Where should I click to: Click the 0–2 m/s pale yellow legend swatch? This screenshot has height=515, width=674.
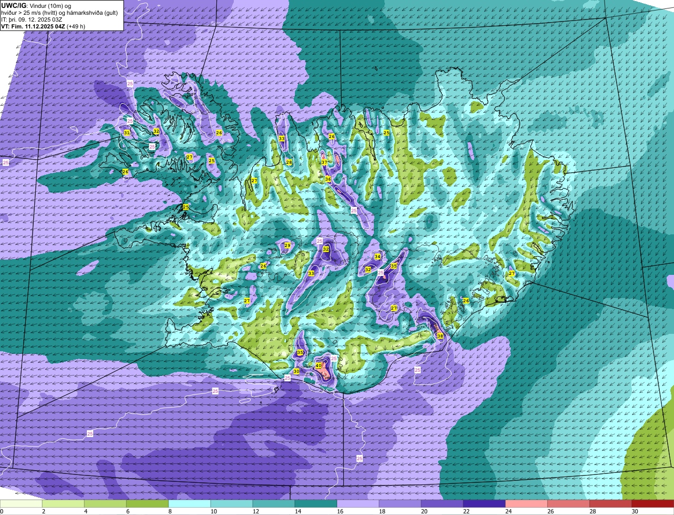[21, 503]
